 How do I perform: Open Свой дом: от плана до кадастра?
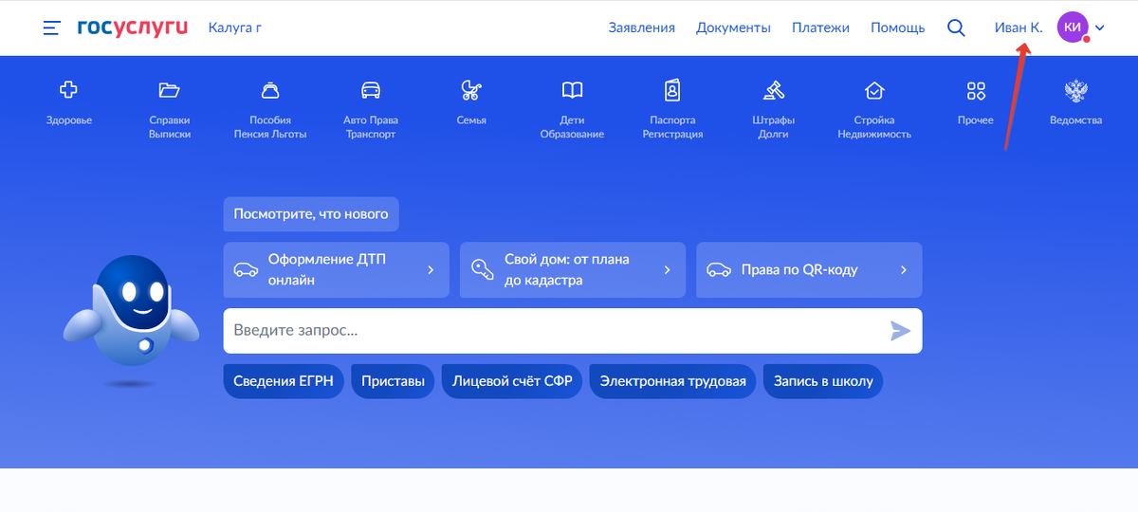pyautogui.click(x=573, y=269)
